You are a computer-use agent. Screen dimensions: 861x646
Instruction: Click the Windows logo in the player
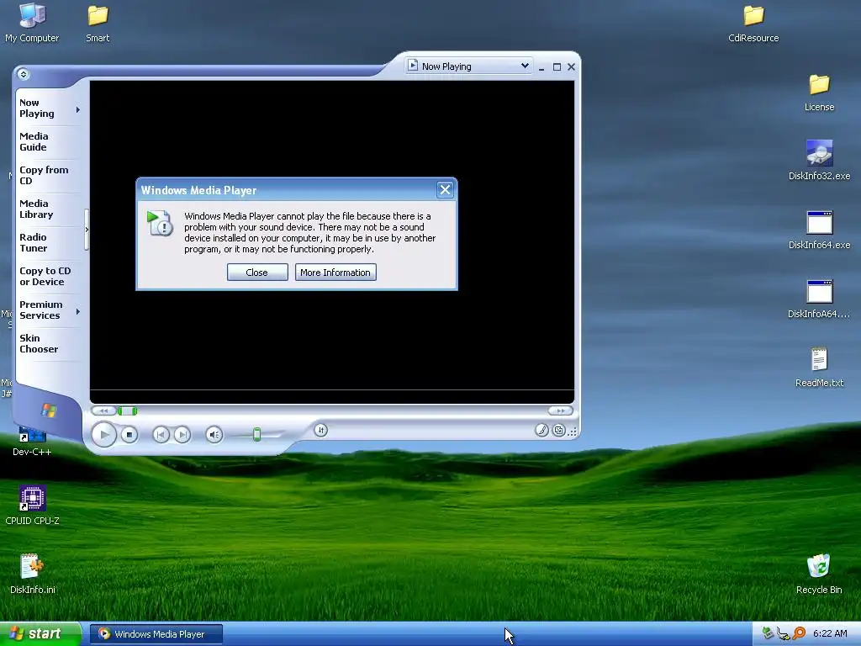click(49, 410)
